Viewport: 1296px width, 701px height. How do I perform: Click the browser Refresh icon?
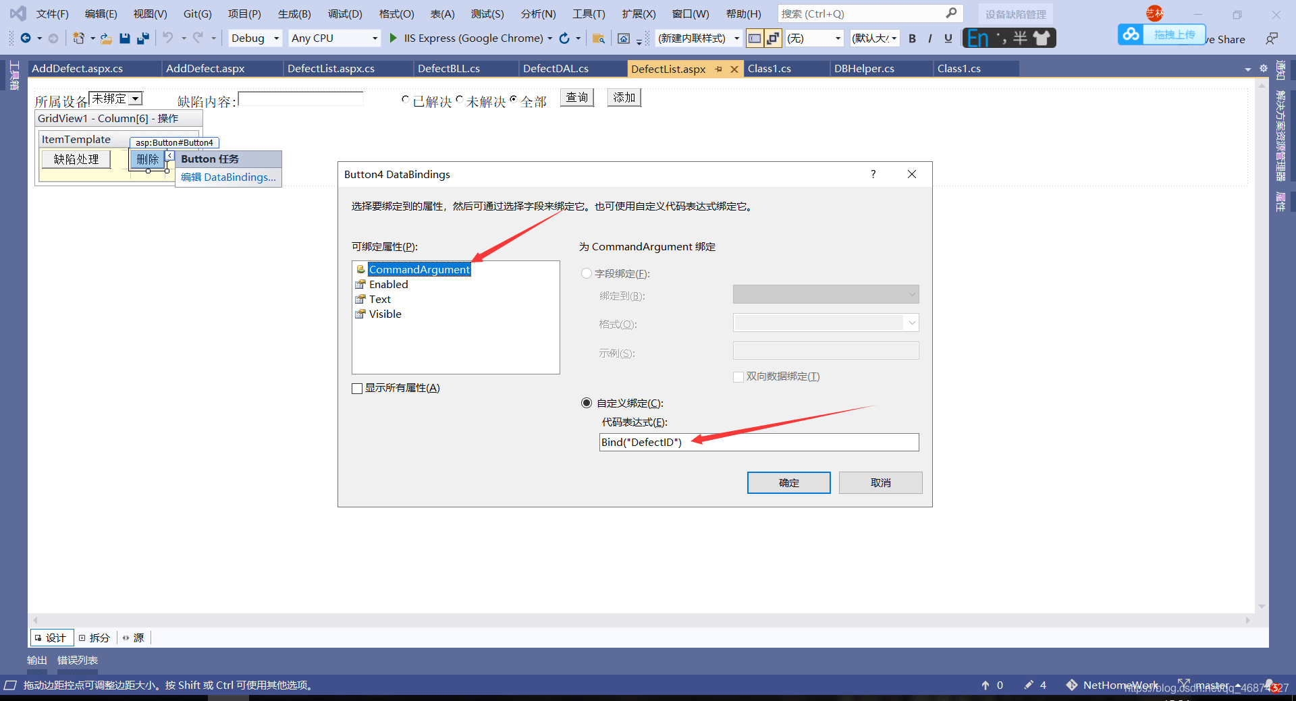(x=564, y=38)
